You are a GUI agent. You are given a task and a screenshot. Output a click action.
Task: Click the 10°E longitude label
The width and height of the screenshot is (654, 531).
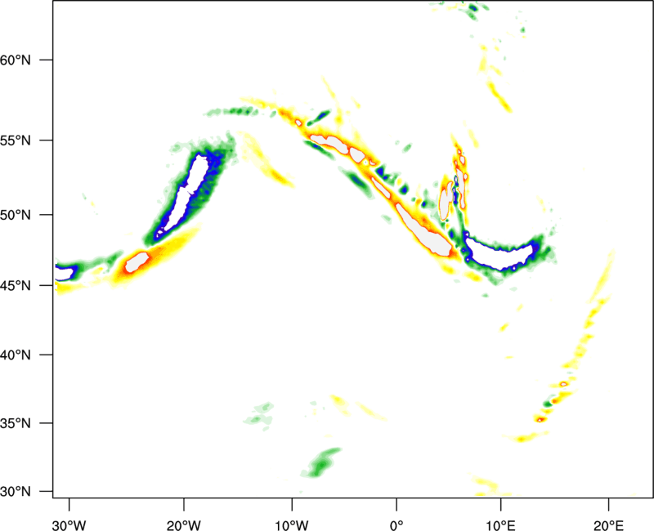(x=500, y=525)
